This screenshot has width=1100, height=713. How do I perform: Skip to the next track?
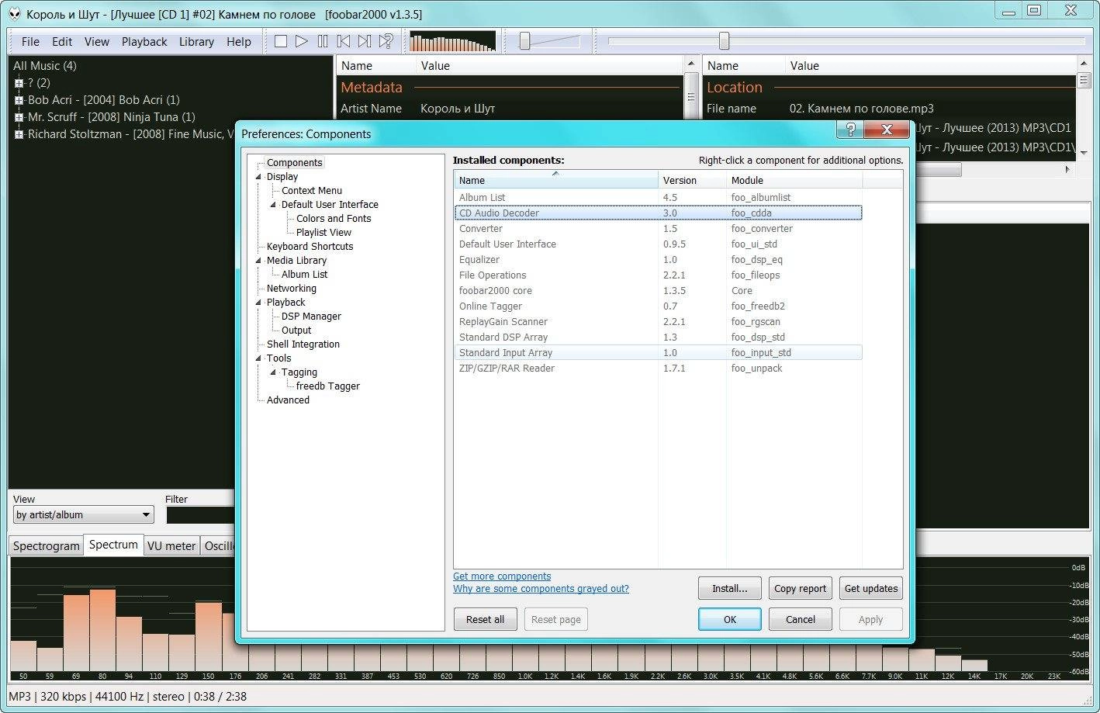(x=365, y=42)
